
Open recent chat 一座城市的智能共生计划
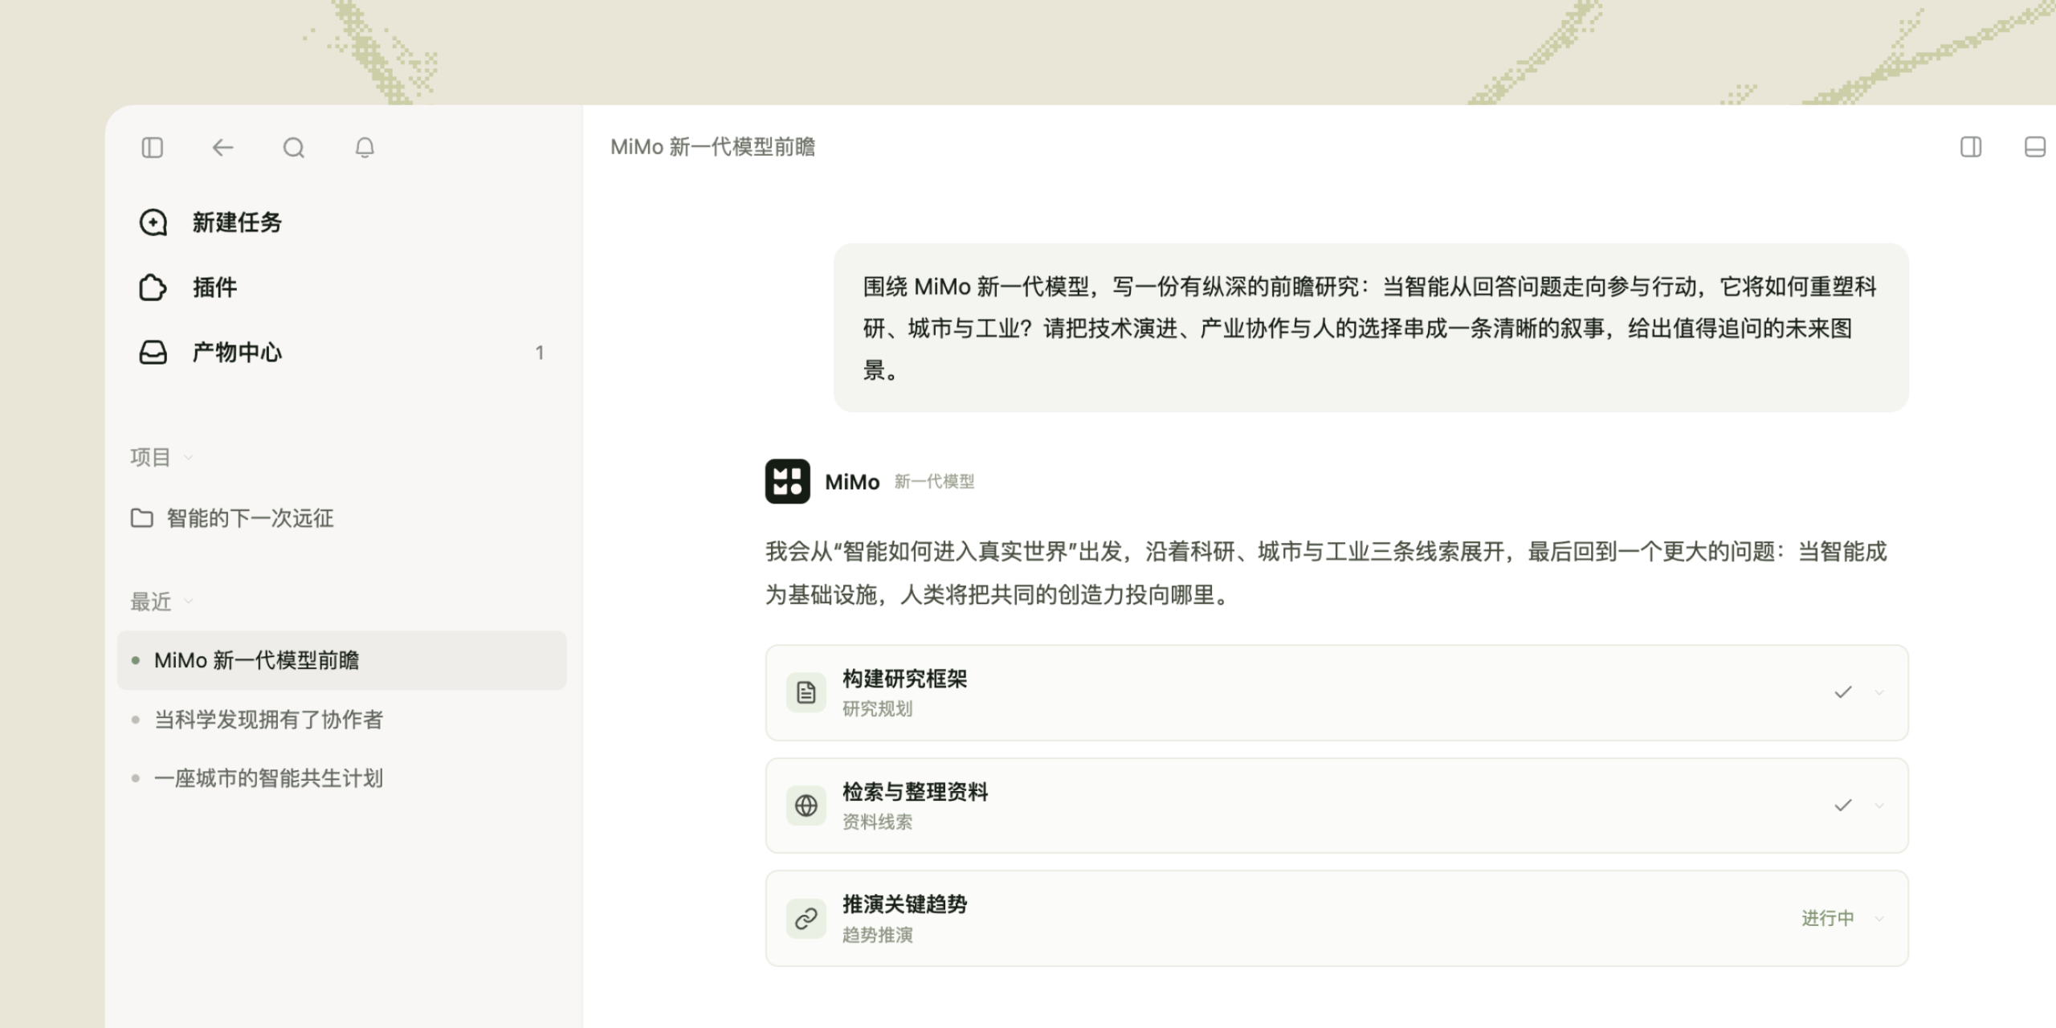[342, 778]
